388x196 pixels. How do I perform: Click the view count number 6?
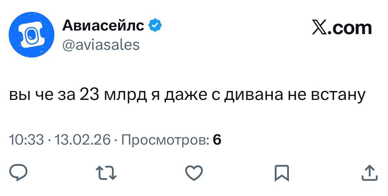tap(217, 140)
